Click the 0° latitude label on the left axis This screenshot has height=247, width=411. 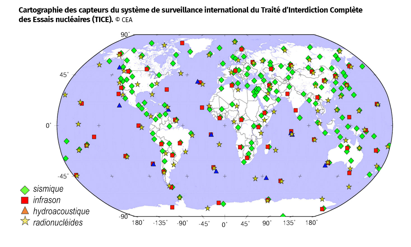48,125
